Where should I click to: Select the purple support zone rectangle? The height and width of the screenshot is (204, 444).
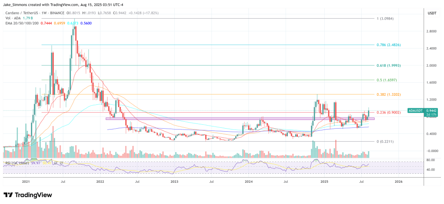point(240,119)
